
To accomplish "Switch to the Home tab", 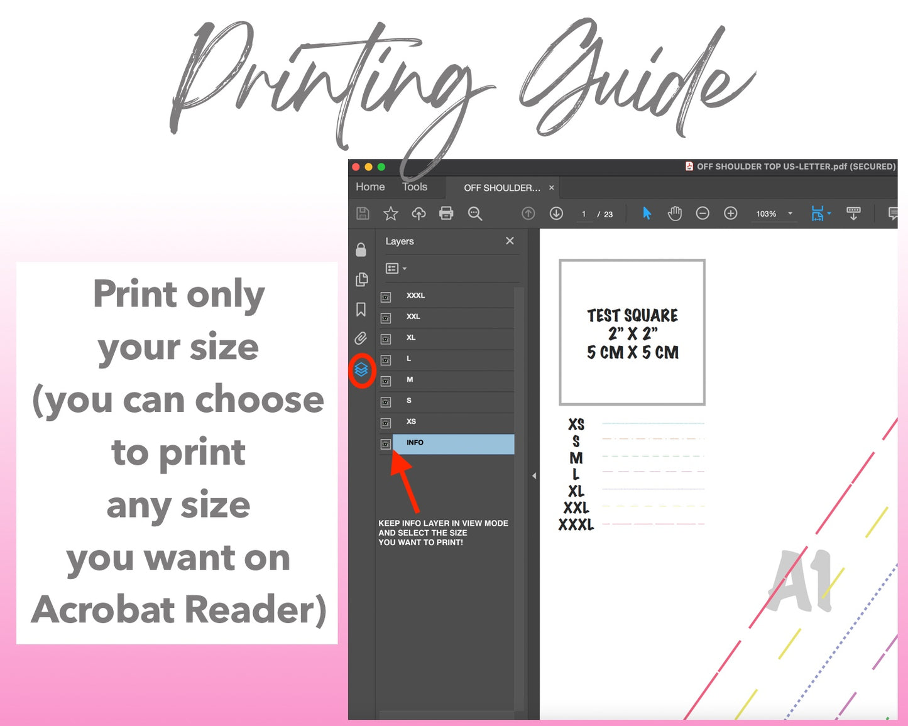I will [370, 187].
